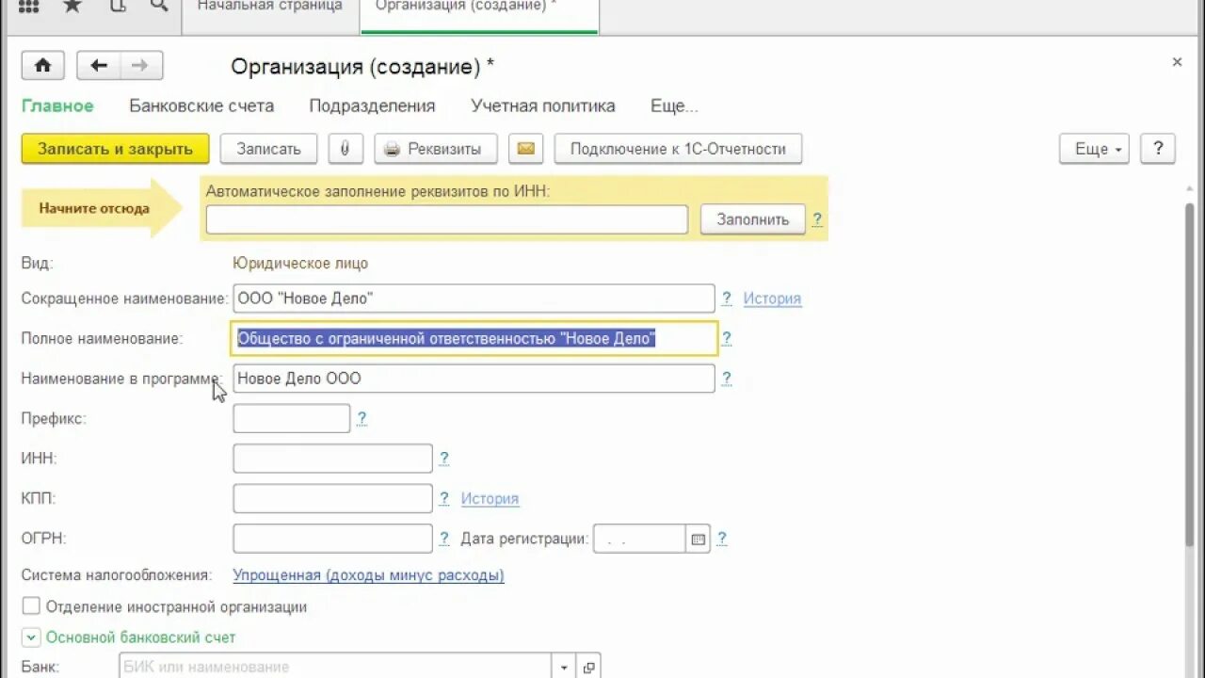Click the ИНН input field
1205x678 pixels.
coord(332,459)
